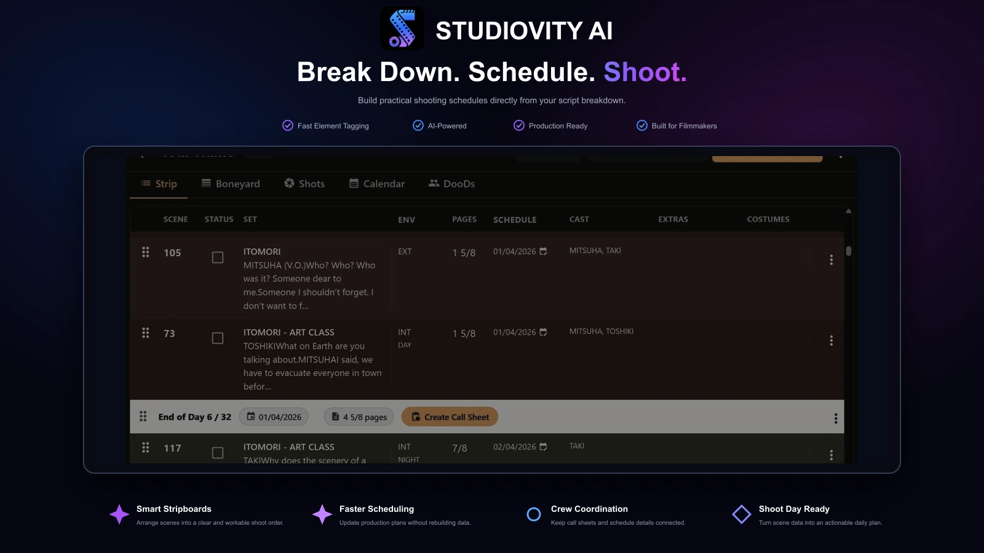The height and width of the screenshot is (553, 984).
Task: Click the Shoot Day Ready diamond icon
Action: pos(742,514)
